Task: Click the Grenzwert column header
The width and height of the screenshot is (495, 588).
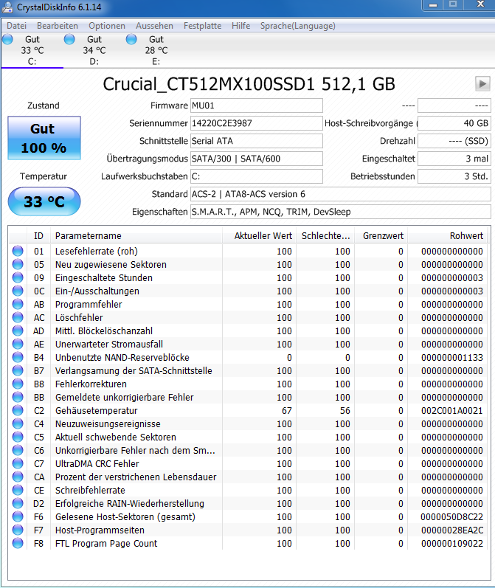Action: (x=381, y=236)
